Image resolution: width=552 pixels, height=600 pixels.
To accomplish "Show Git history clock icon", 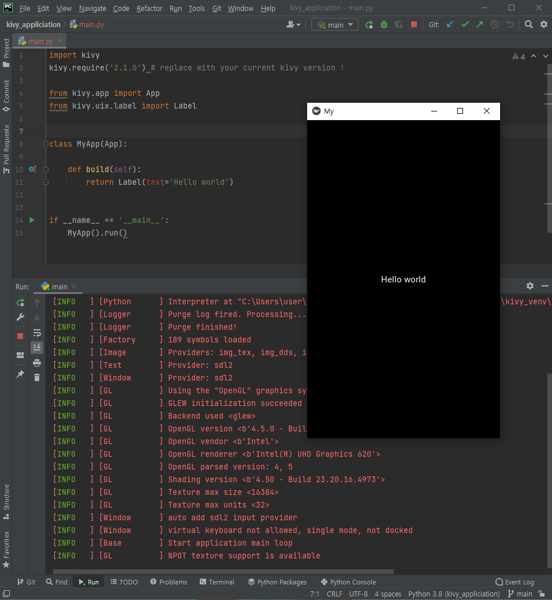I will pyautogui.click(x=495, y=24).
